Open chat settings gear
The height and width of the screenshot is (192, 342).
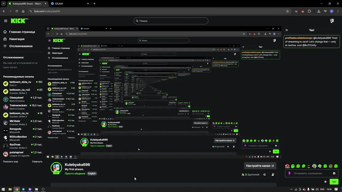325,182
